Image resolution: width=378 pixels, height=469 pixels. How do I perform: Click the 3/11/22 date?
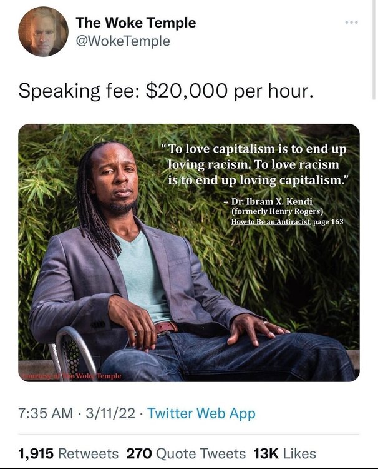point(110,413)
